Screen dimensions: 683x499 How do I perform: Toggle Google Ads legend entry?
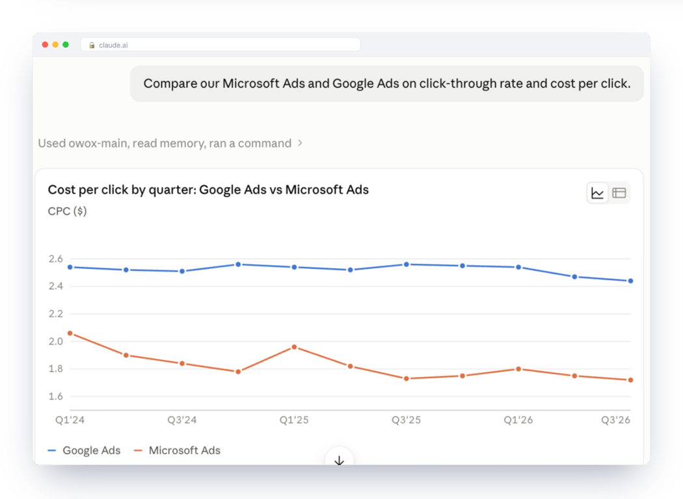pos(84,450)
